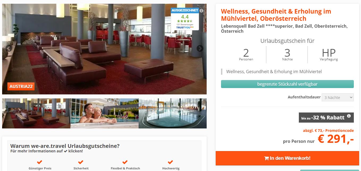Click the checkmark above Hochwertig
361x171 pixels.
point(171,162)
